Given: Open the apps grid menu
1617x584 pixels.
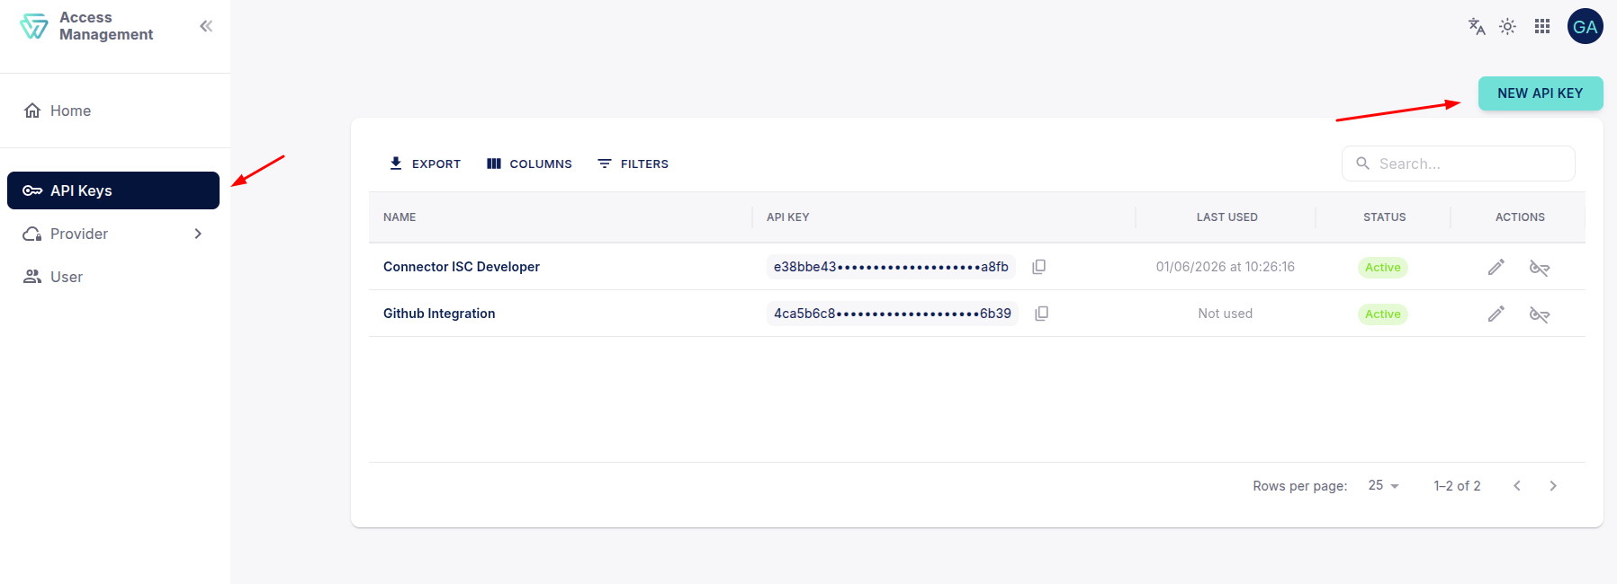Looking at the screenshot, I should (x=1542, y=27).
